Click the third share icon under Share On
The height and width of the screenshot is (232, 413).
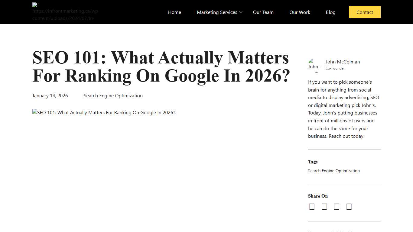click(337, 206)
